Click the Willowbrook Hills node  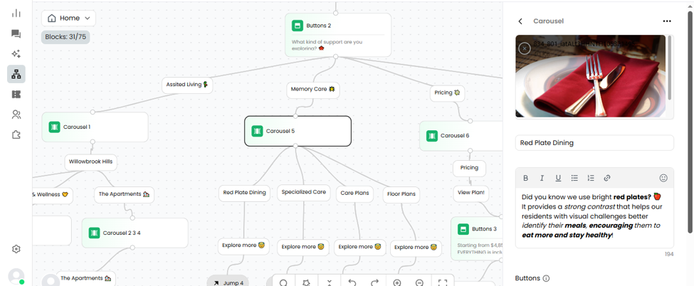pyautogui.click(x=90, y=162)
